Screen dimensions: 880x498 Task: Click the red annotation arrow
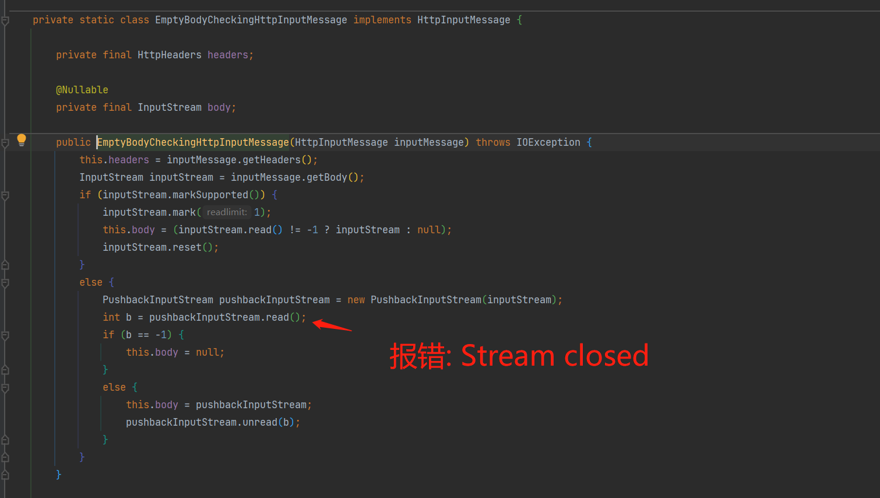(332, 324)
